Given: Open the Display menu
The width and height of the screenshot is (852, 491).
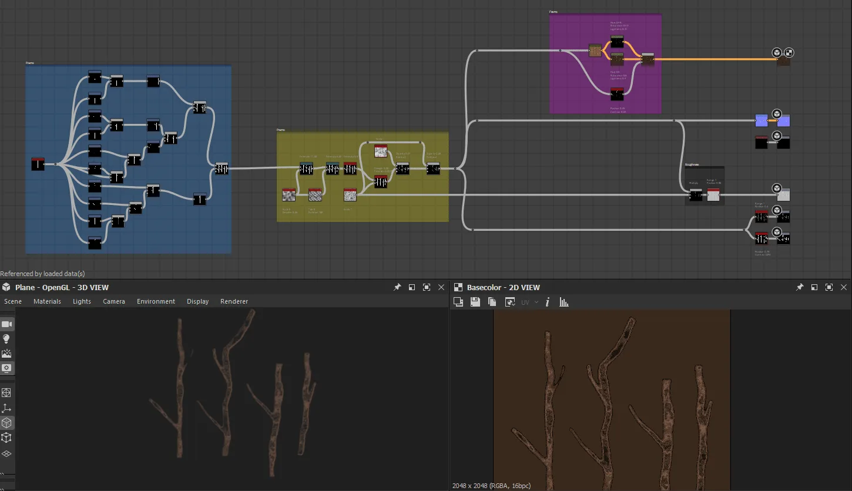Looking at the screenshot, I should tap(197, 301).
